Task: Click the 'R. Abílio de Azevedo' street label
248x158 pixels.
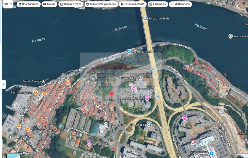Action: (x=30, y=144)
